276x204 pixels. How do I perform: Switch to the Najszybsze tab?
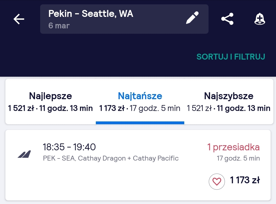228,101
